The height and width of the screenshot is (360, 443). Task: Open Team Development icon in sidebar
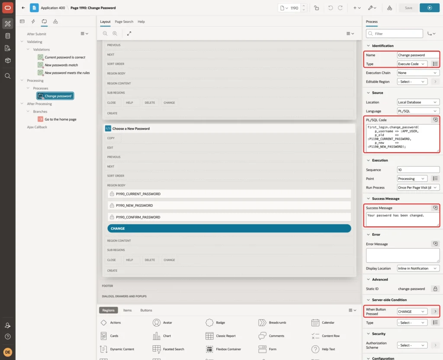coord(8,48)
